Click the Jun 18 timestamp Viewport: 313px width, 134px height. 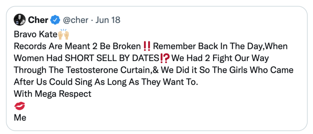click(108, 20)
